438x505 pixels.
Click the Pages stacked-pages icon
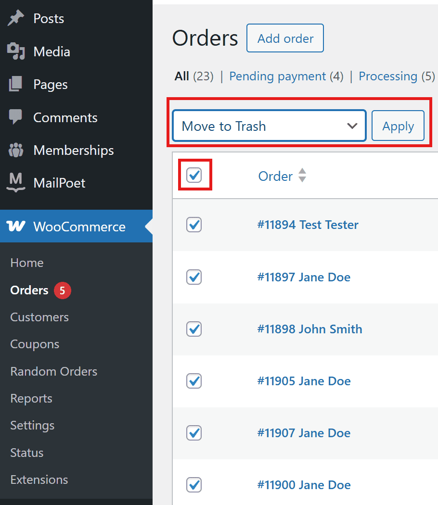[16, 84]
